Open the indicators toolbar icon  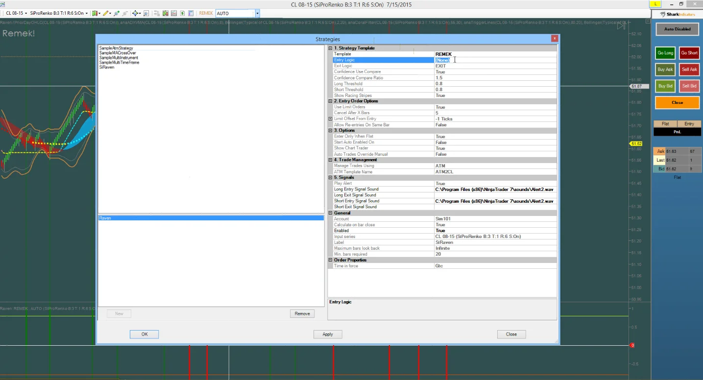[x=166, y=13]
